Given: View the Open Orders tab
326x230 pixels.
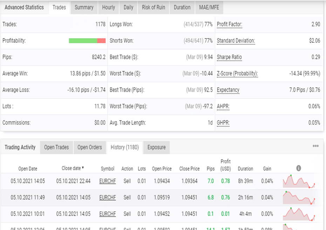Looking at the screenshot, I should [x=90, y=147].
